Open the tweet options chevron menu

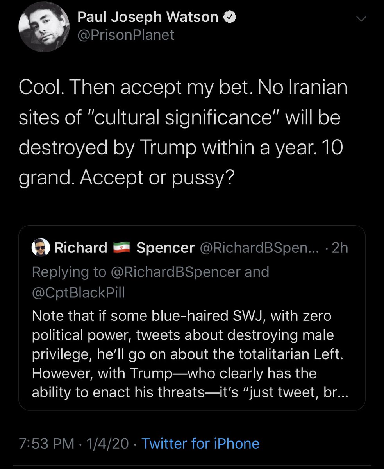pos(362,19)
